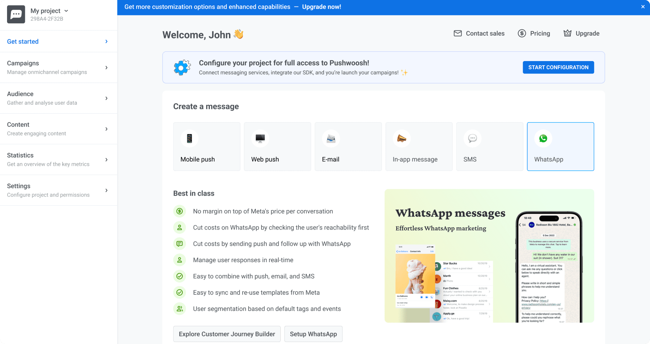Expand the Statistics section chevron

[107, 160]
